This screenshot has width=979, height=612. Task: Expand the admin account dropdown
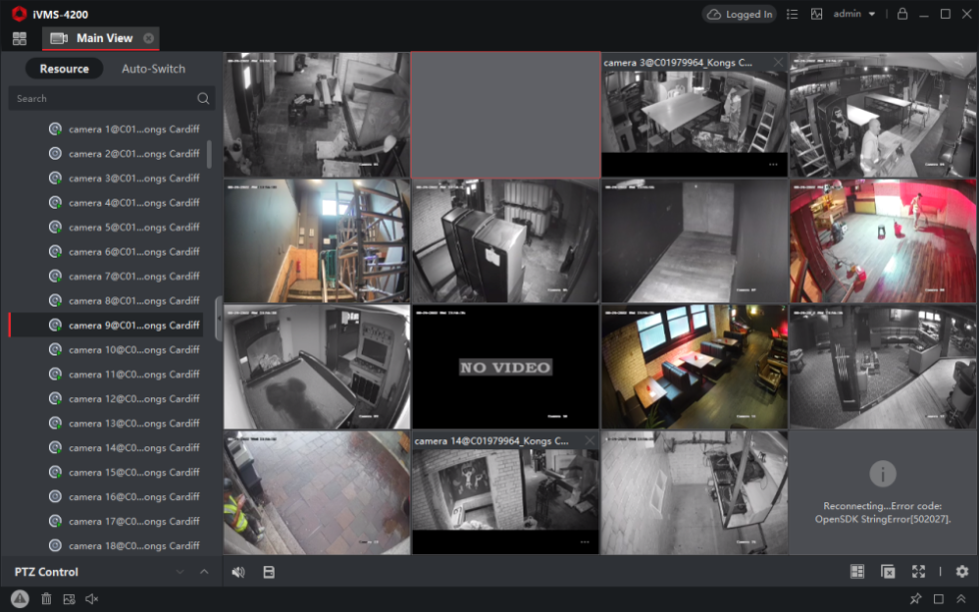click(872, 14)
